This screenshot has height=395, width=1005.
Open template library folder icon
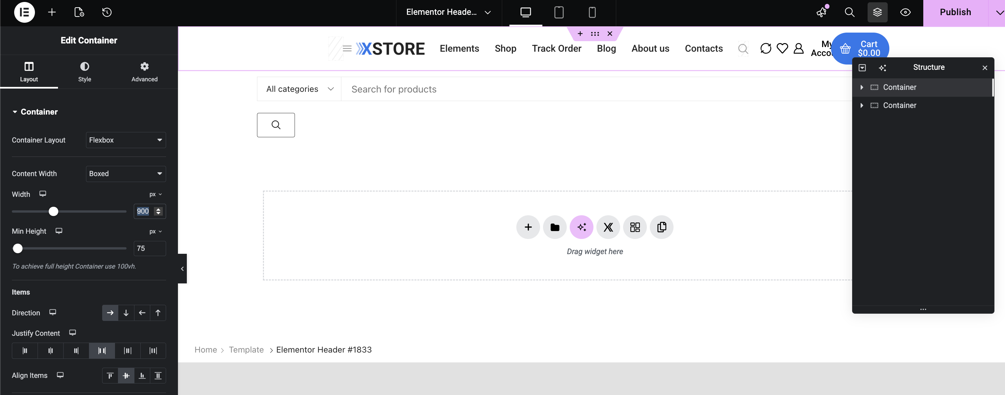pyautogui.click(x=554, y=227)
